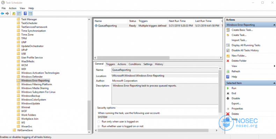This screenshot has height=139, width=276.
Task: Click the End task square icon
Action: click(x=228, y=93)
